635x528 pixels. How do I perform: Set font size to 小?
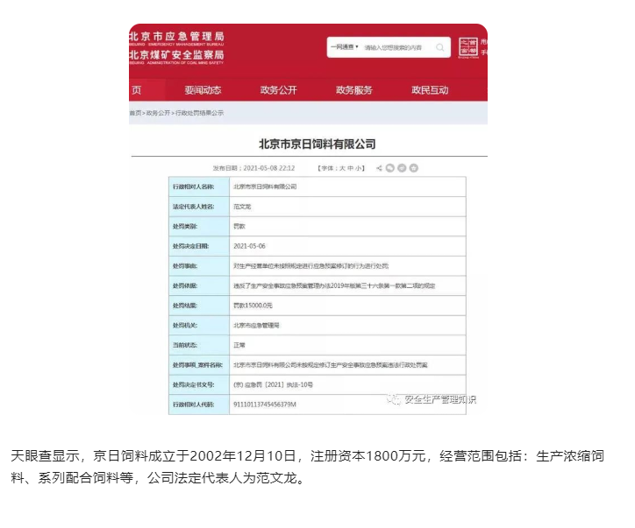(x=359, y=168)
